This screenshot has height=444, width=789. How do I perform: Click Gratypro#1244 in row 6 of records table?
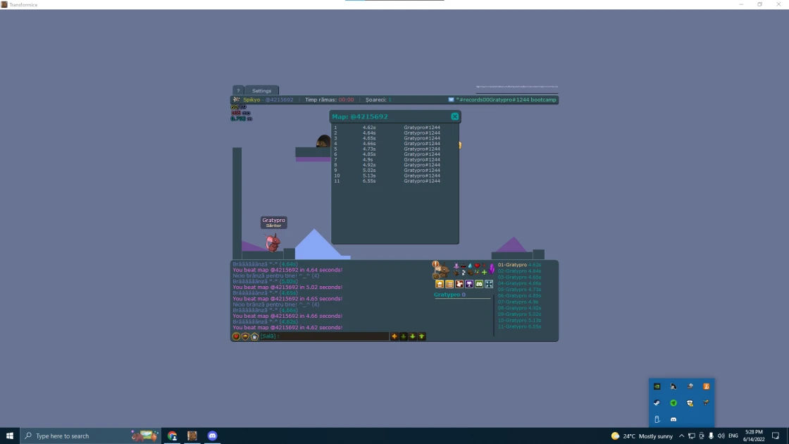coord(422,154)
